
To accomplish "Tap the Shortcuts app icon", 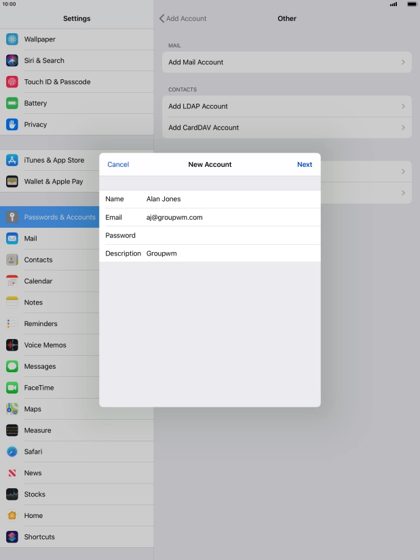I will point(12,537).
